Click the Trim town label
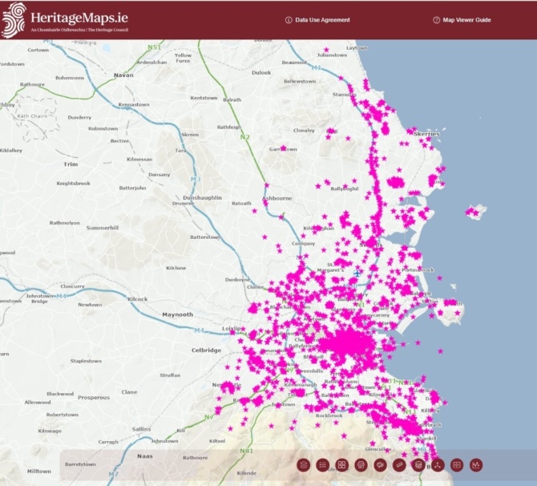Screen dimensions: 537x486 (71, 164)
